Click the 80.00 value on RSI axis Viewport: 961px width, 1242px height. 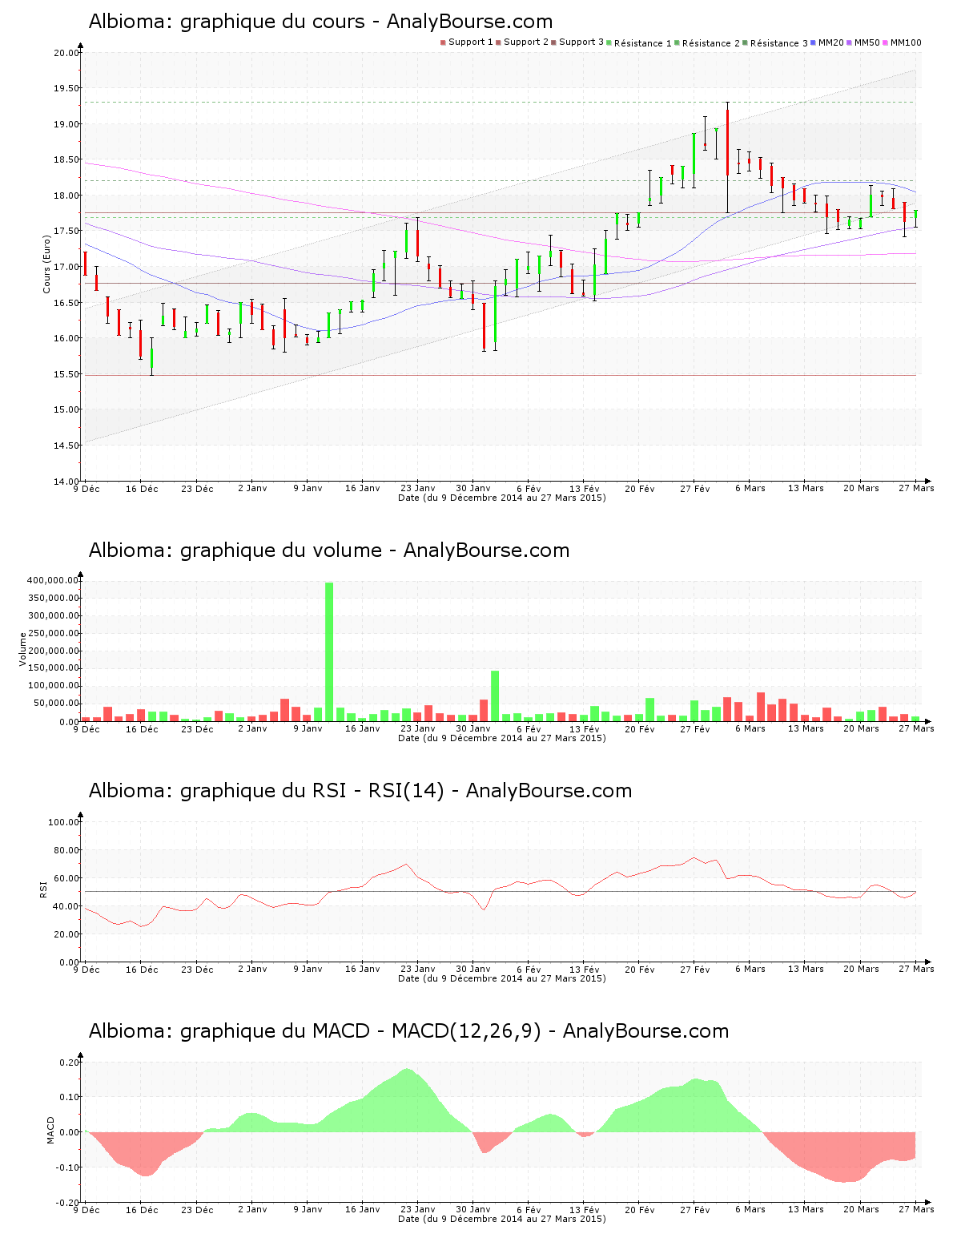[66, 850]
